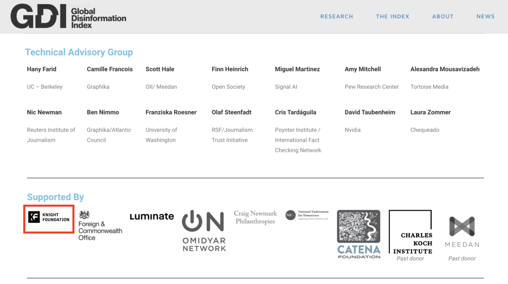Click Camille Francois's name

click(x=109, y=69)
